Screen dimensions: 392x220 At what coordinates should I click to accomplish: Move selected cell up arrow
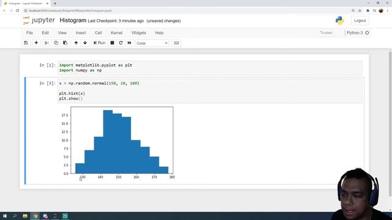tap(76, 43)
